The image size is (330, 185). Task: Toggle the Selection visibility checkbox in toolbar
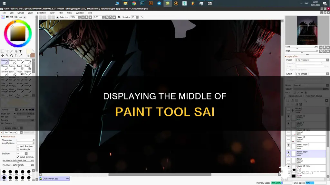[x=57, y=17]
